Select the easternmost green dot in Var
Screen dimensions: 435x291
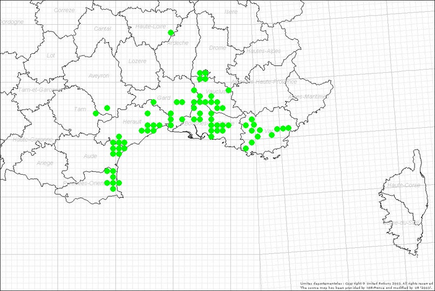(x=289, y=128)
